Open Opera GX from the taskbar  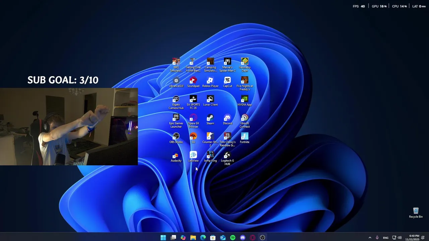[252, 238]
